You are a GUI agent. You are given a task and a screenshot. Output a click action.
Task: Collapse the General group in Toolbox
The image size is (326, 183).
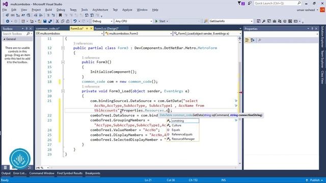(x=4, y=39)
